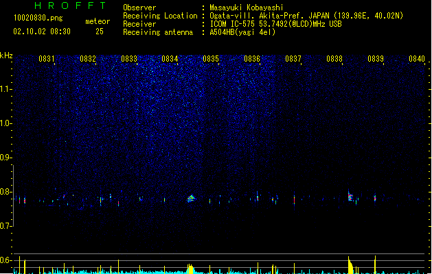
Task: Click the strong meteor echo after 0838
Action: point(350,196)
